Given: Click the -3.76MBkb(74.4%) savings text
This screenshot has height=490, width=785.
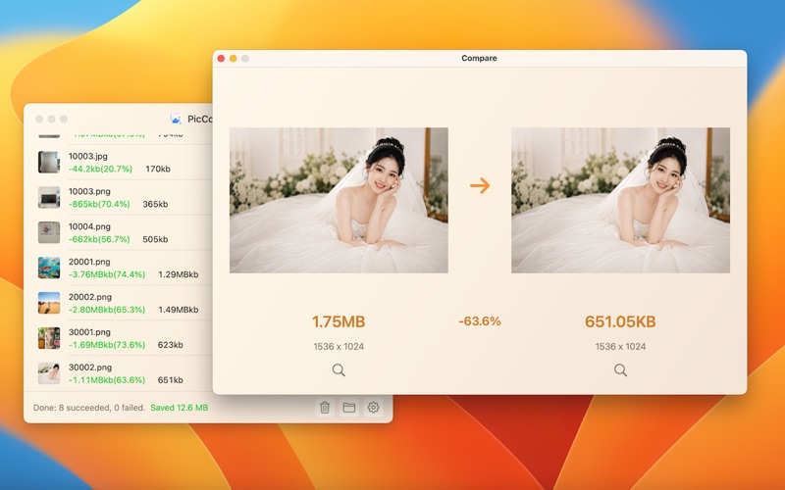Looking at the screenshot, I should 107,274.
